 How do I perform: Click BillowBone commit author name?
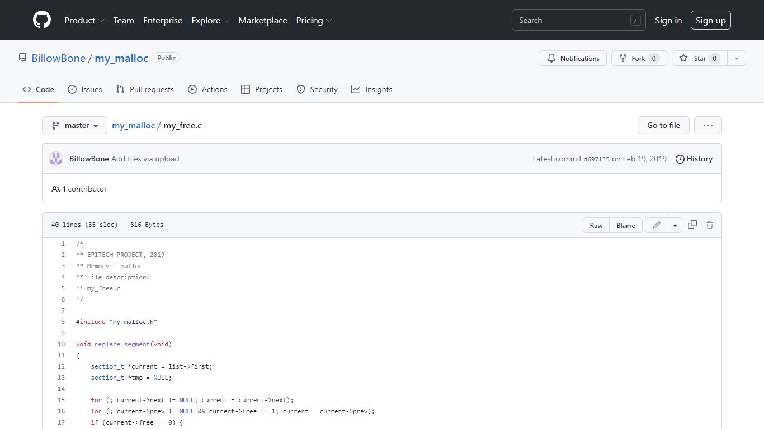89,159
